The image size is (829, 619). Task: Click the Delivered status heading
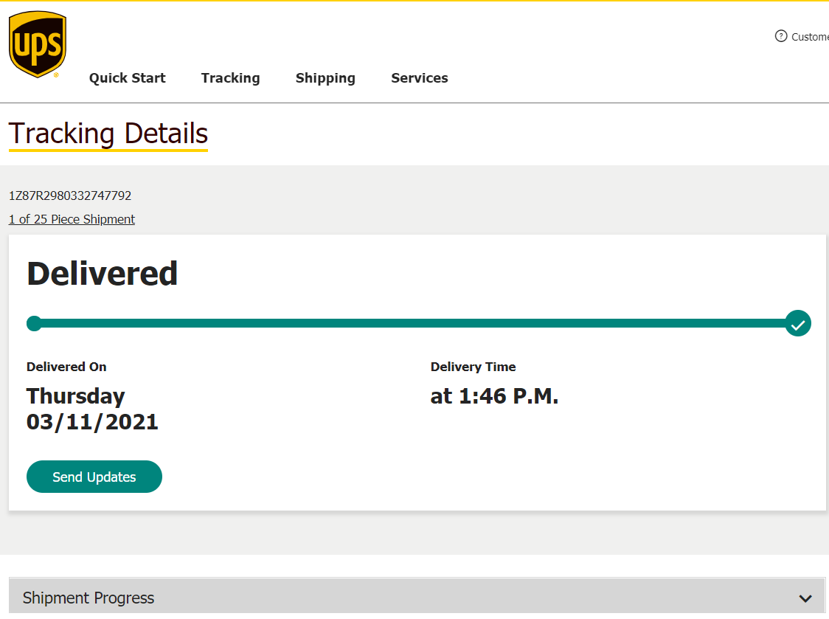click(102, 273)
